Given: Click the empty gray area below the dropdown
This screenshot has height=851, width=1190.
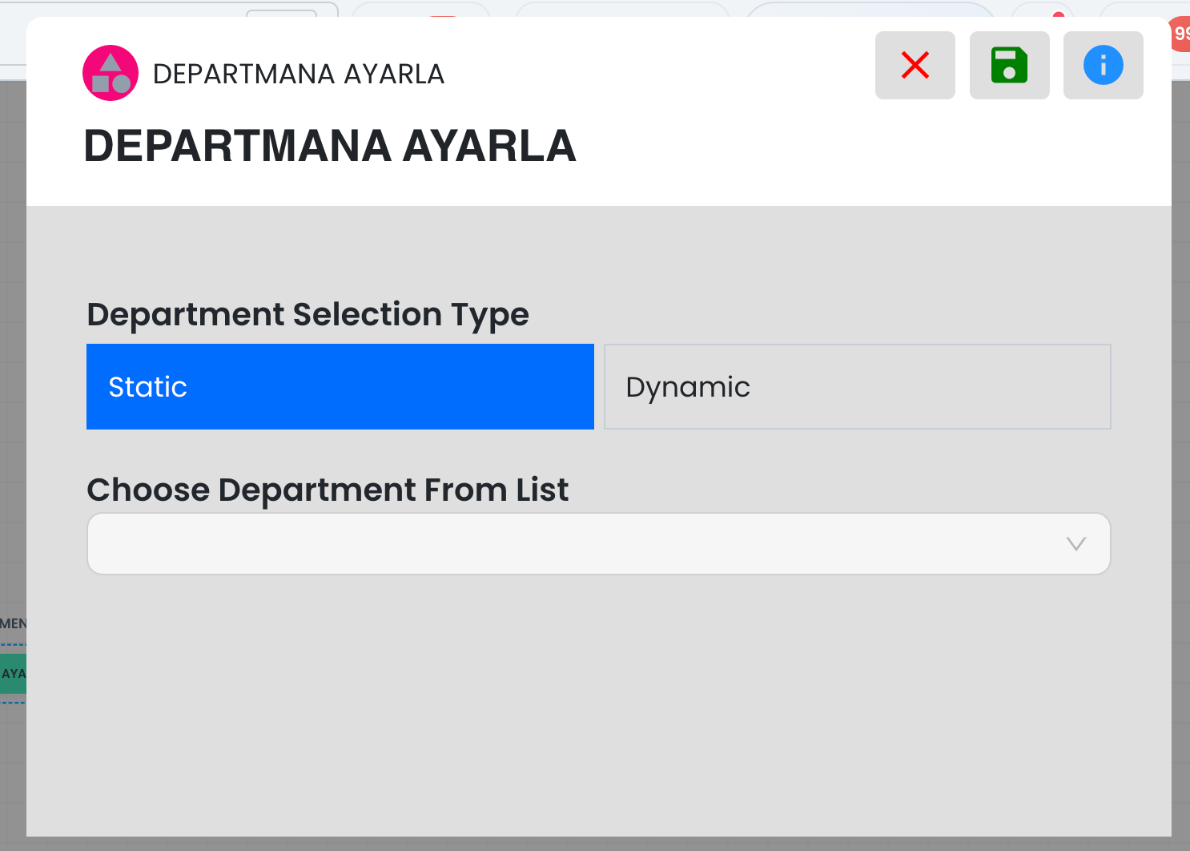Looking at the screenshot, I should (x=597, y=705).
